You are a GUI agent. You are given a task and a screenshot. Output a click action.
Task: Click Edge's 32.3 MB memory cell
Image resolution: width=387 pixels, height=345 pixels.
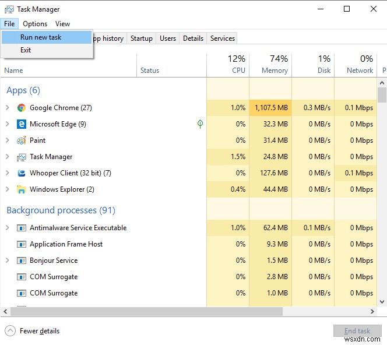tap(270, 124)
